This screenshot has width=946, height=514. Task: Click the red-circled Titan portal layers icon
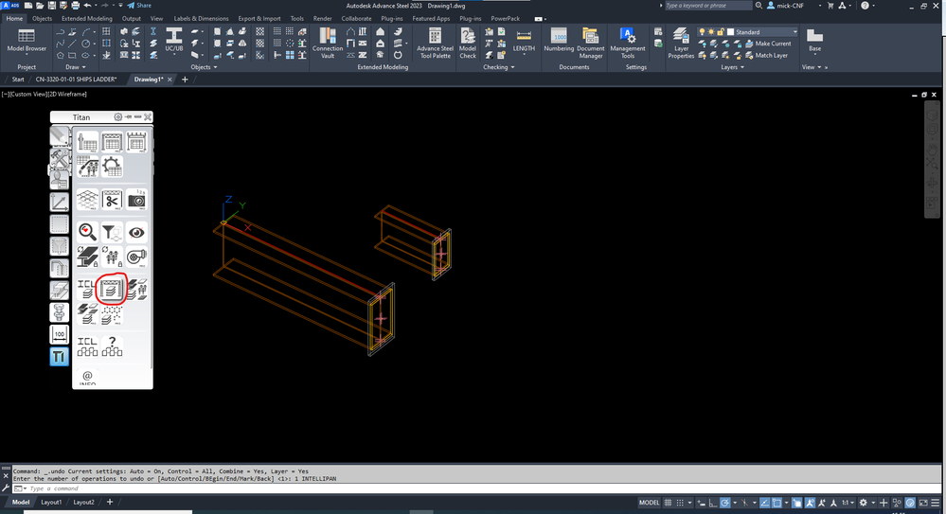point(111,289)
